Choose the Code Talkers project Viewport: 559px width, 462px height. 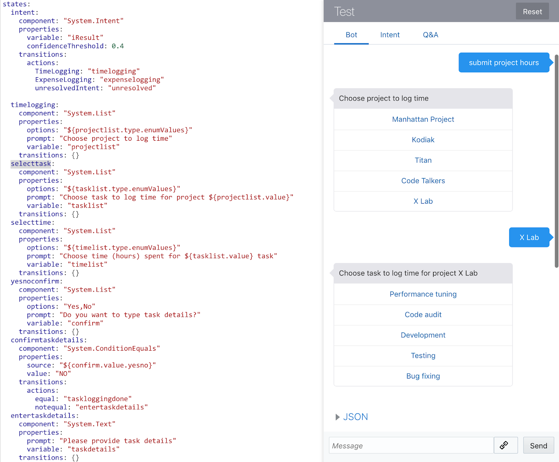click(423, 181)
